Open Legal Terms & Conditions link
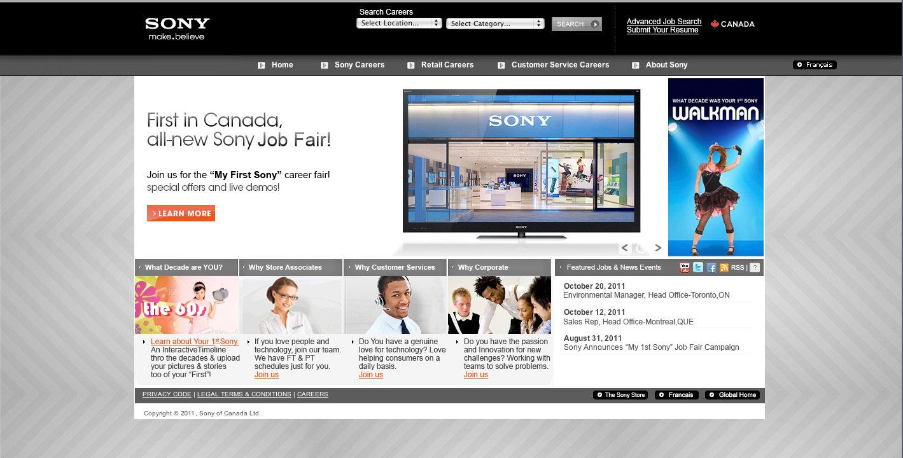This screenshot has width=903, height=458. [244, 394]
